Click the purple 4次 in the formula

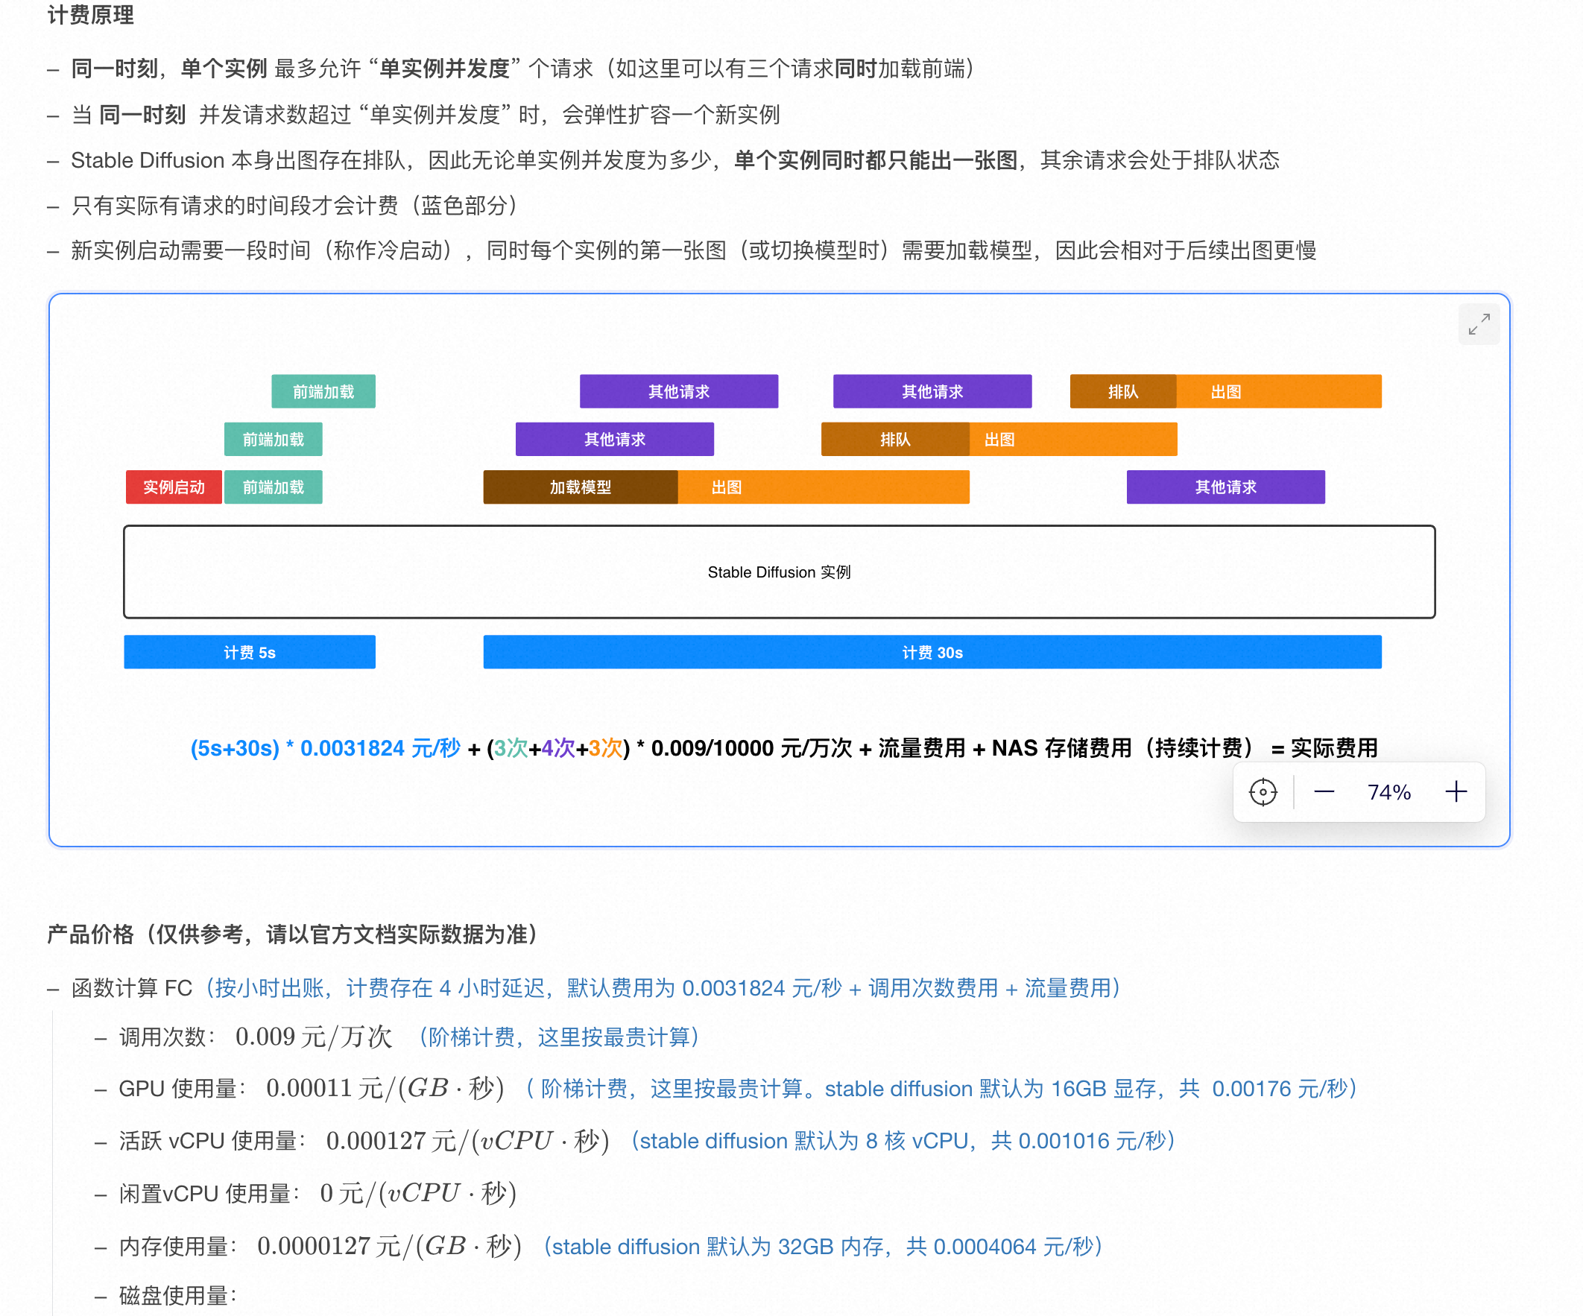(557, 748)
